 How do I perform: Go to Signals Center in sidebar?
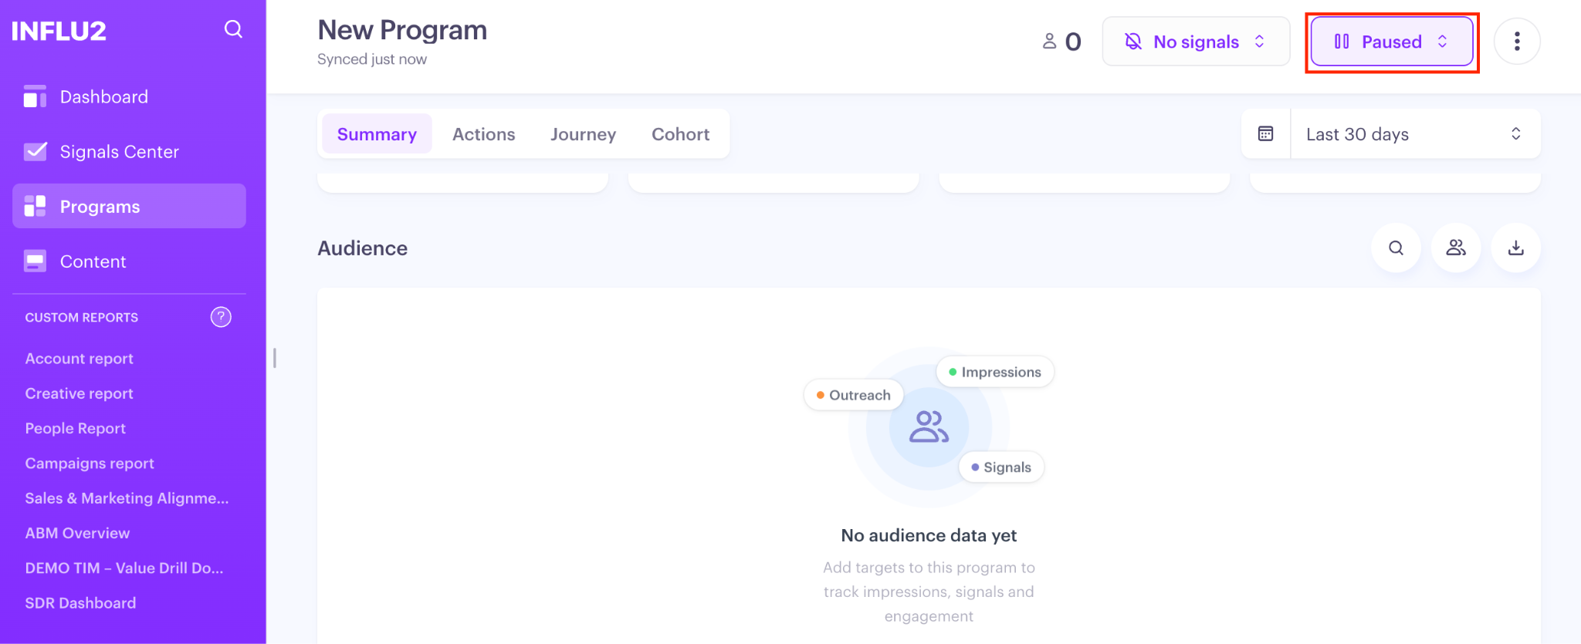tap(119, 152)
